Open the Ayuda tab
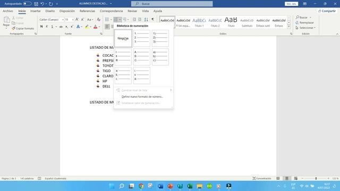The image size is (340, 191). 158,11
